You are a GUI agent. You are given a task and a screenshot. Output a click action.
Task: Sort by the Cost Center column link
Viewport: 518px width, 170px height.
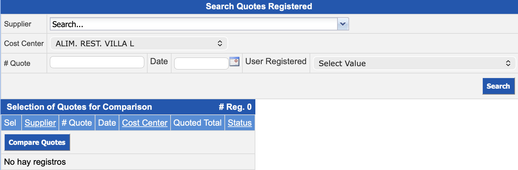point(145,123)
